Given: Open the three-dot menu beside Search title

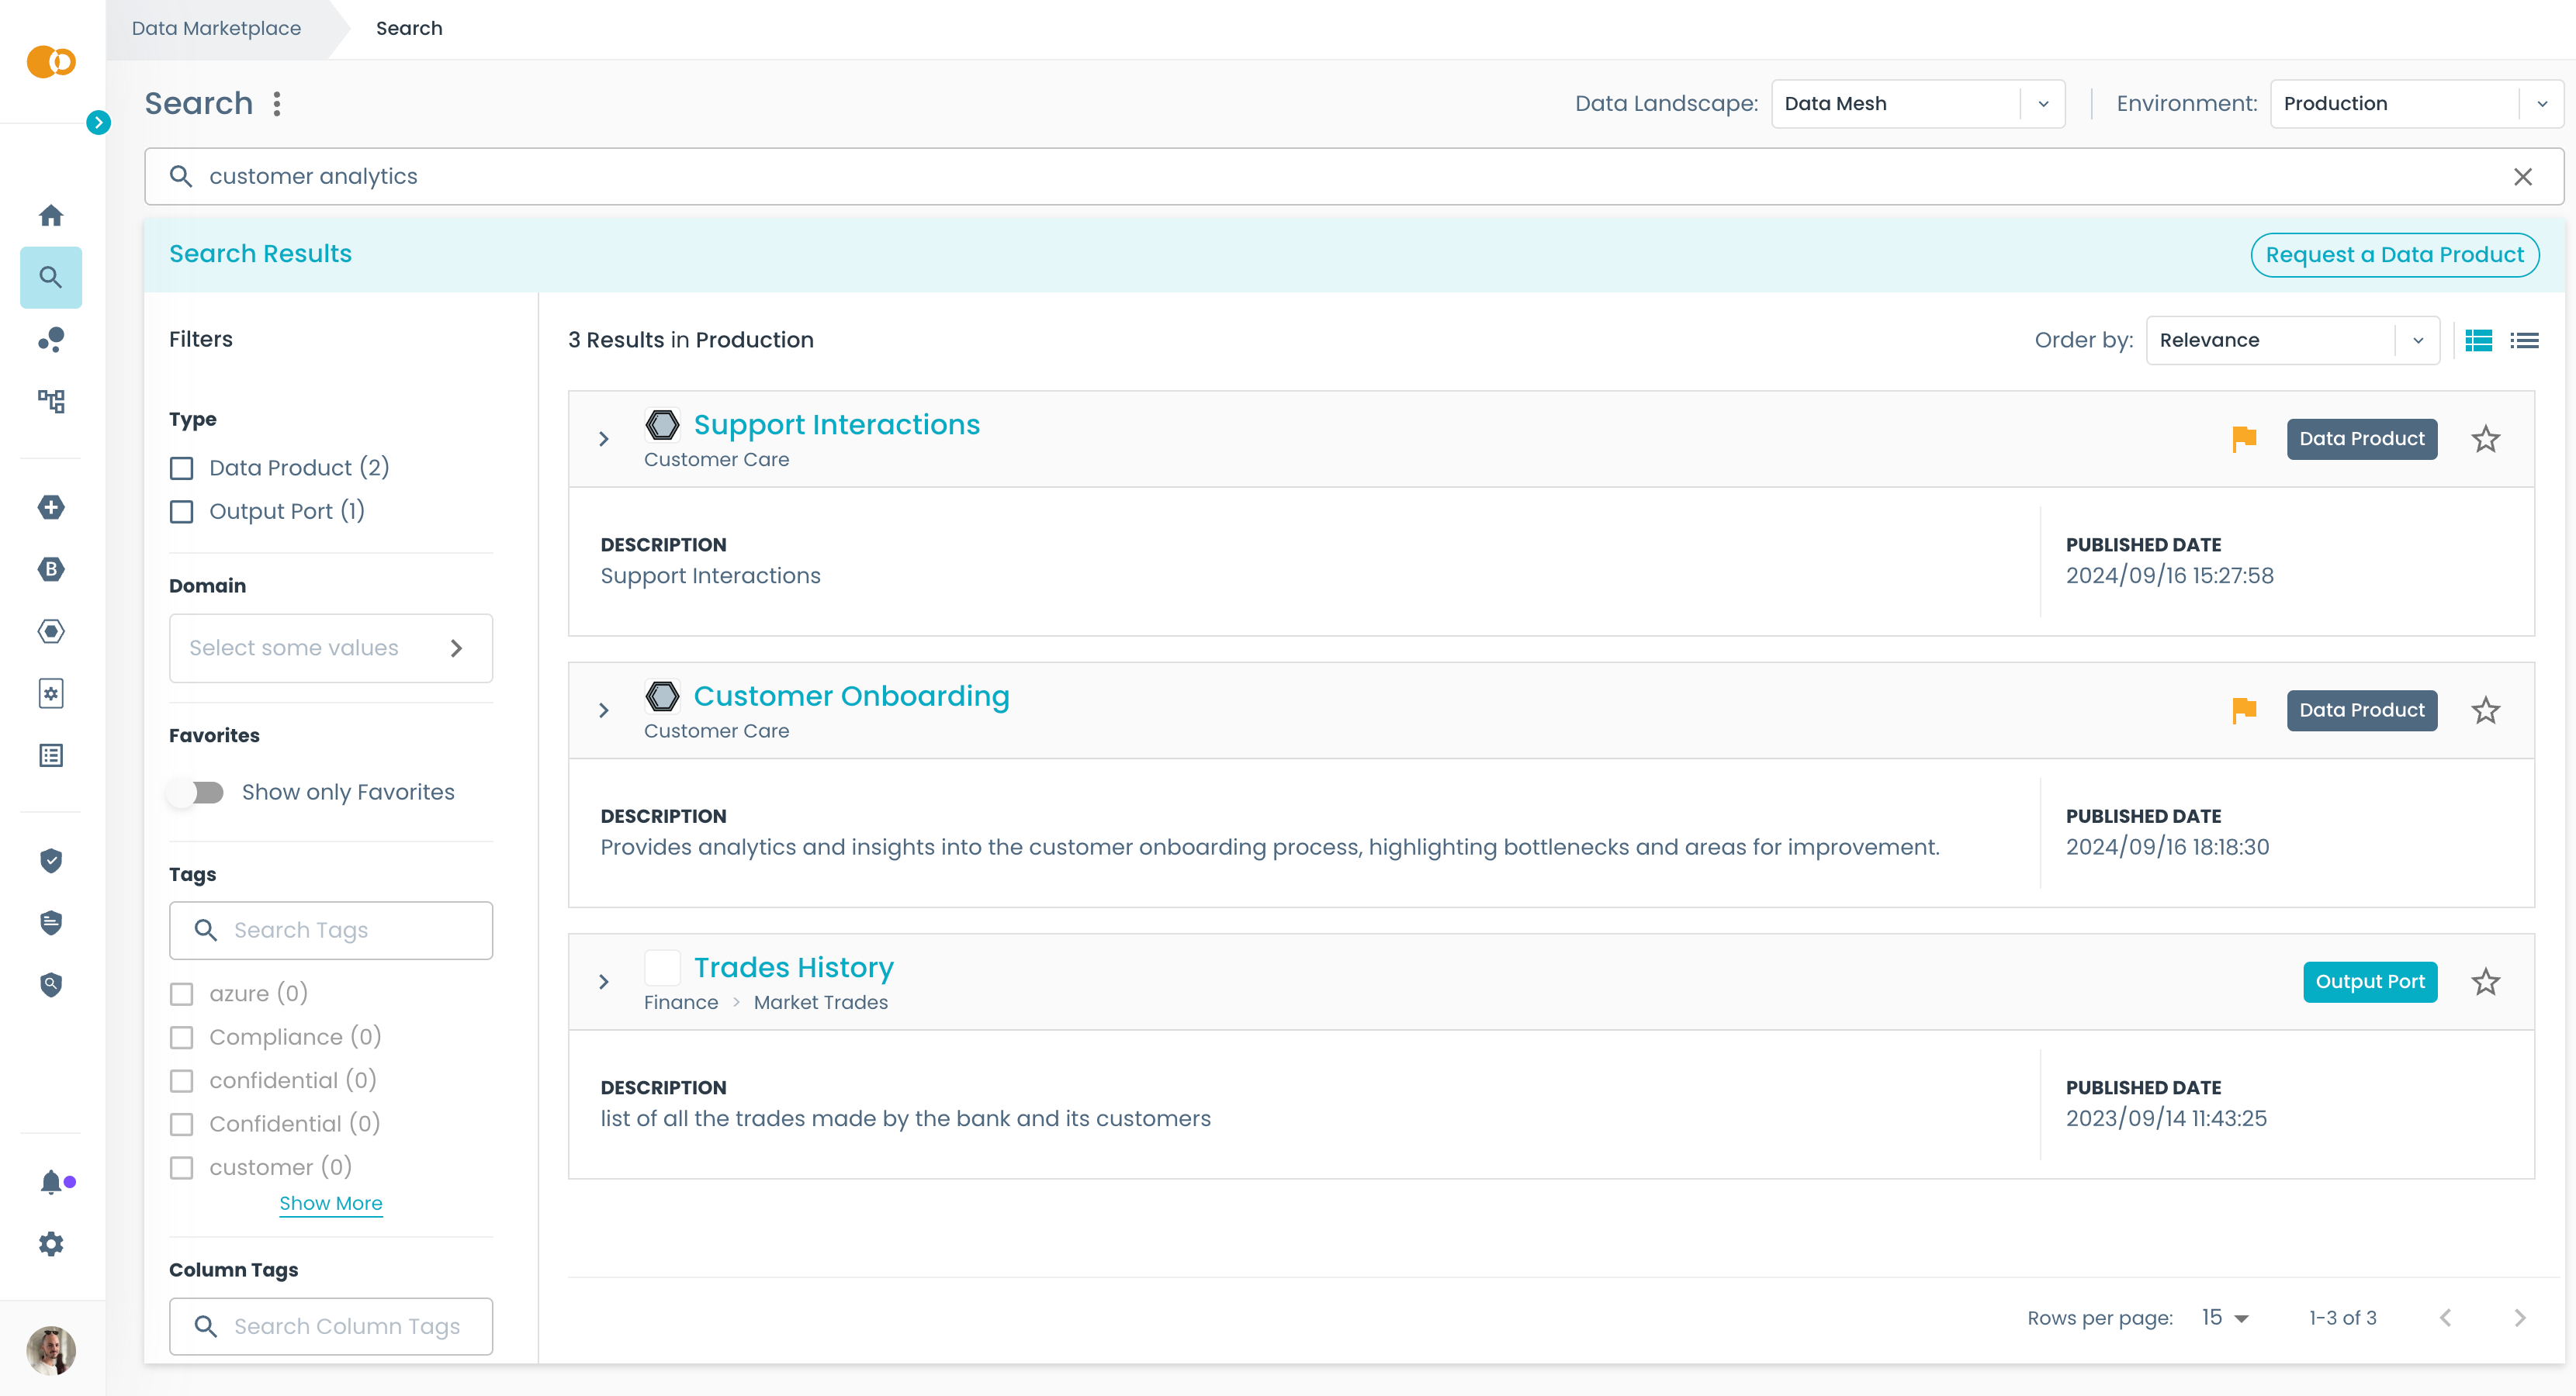Looking at the screenshot, I should point(277,104).
